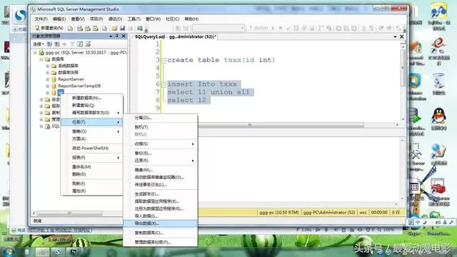Viewport: 457px width, 257px height.
Task: Open the Edit (编辑) menu
Action: (x=59, y=19)
